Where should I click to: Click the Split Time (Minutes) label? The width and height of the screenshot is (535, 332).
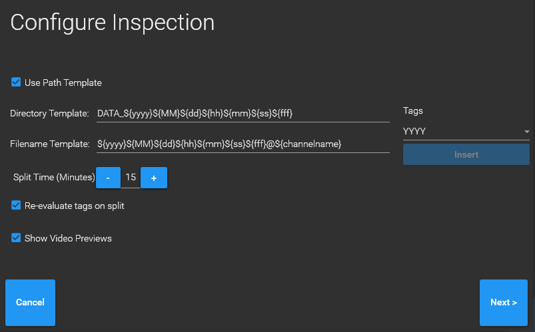point(54,178)
